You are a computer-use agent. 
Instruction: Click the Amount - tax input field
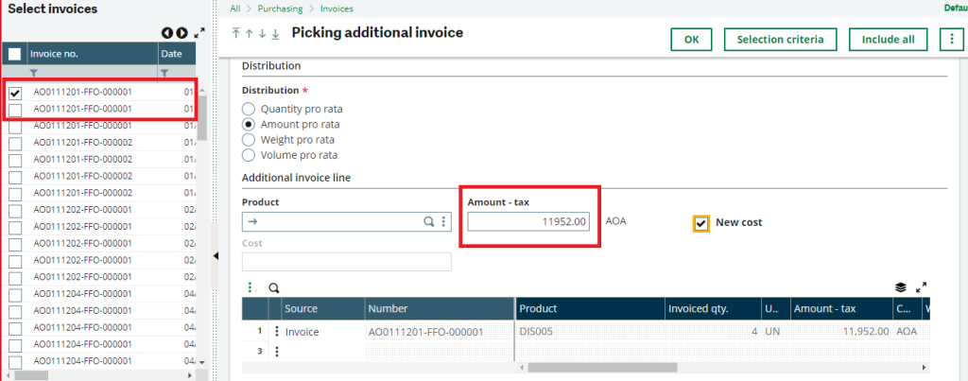pyautogui.click(x=528, y=221)
